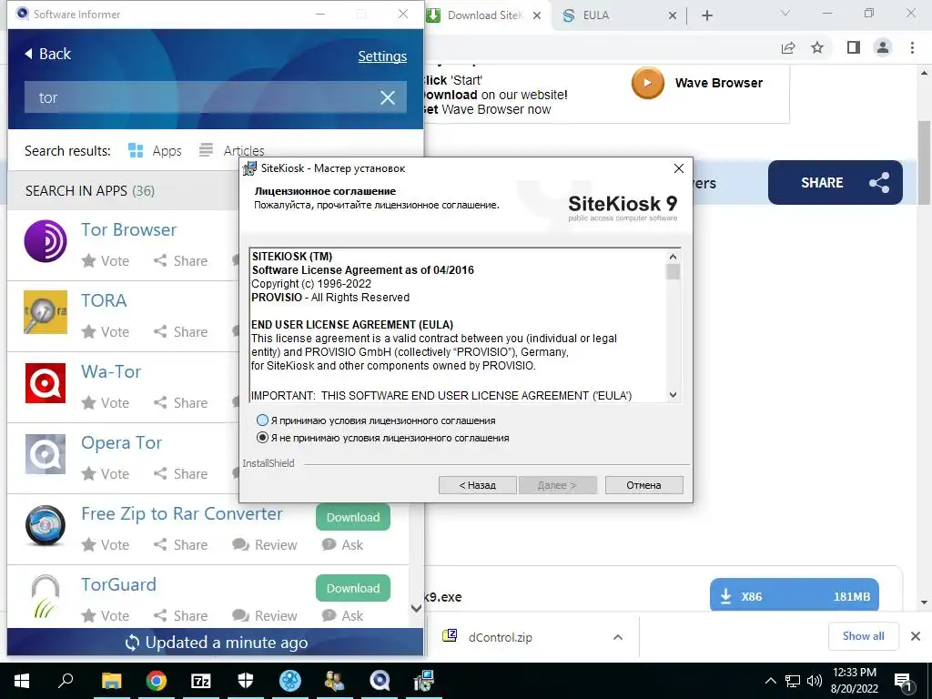Open File Explorer from taskbar

tap(111, 681)
